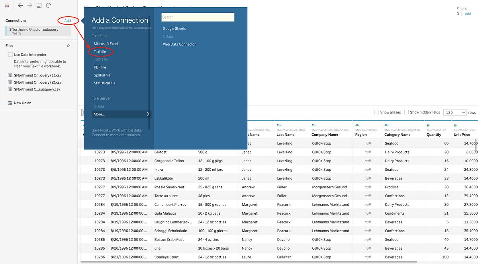Click the Tableau logo icon
Image resolution: width=478 pixels, height=264 pixels.
pyautogui.click(x=7, y=6)
